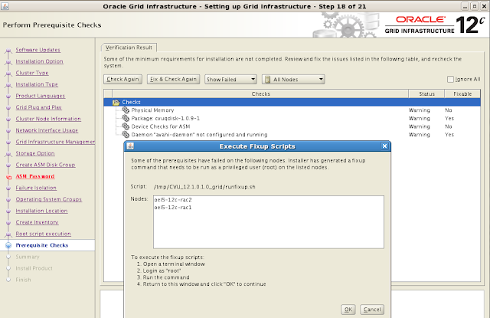490x318 pixels.
Task: Click the Status column header
Action: pos(426,93)
